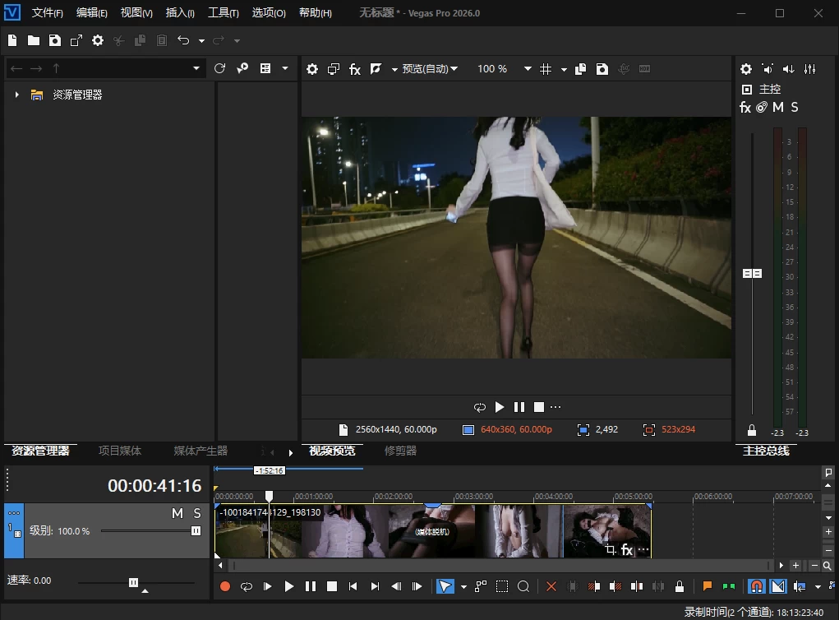Enable the grid overlay icon in preview
The width and height of the screenshot is (839, 620).
point(546,69)
